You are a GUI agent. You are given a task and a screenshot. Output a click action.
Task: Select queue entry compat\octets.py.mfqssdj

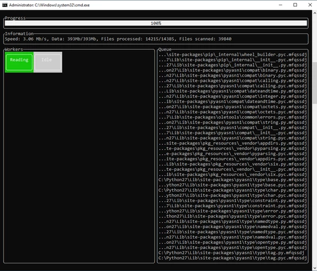(232, 107)
